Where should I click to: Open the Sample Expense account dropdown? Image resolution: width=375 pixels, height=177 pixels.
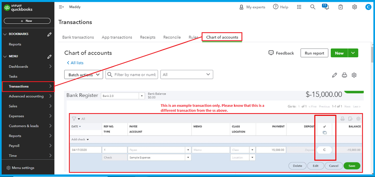point(188,157)
